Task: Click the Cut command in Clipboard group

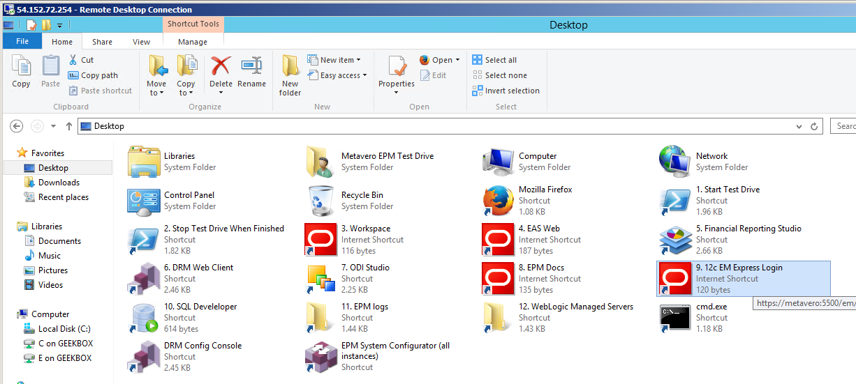Action: tap(81, 60)
